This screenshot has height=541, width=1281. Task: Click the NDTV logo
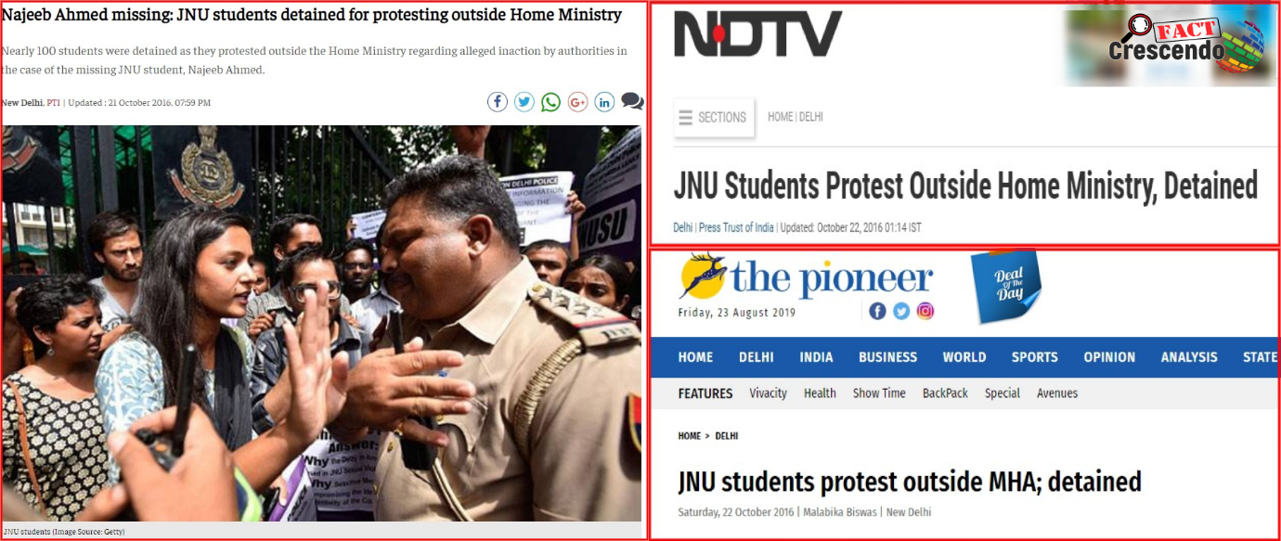coord(758,33)
